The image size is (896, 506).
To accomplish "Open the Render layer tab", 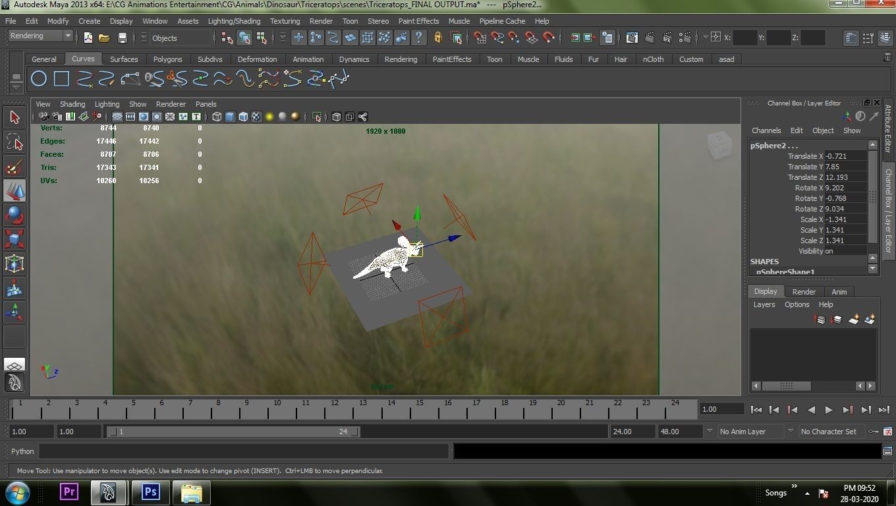I will [804, 291].
